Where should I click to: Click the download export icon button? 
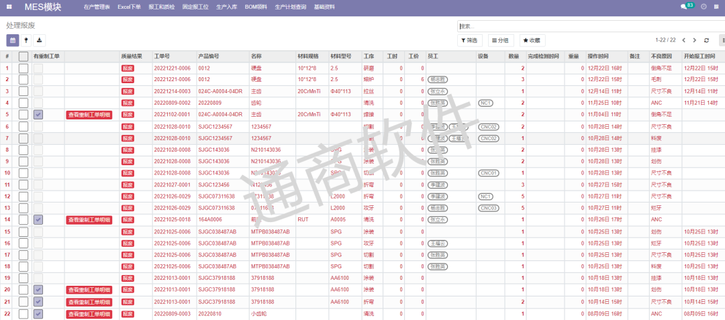pyautogui.click(x=40, y=40)
